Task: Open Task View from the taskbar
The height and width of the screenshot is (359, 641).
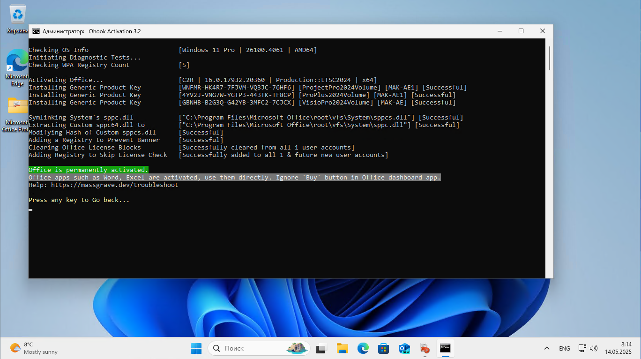Action: 321,348
